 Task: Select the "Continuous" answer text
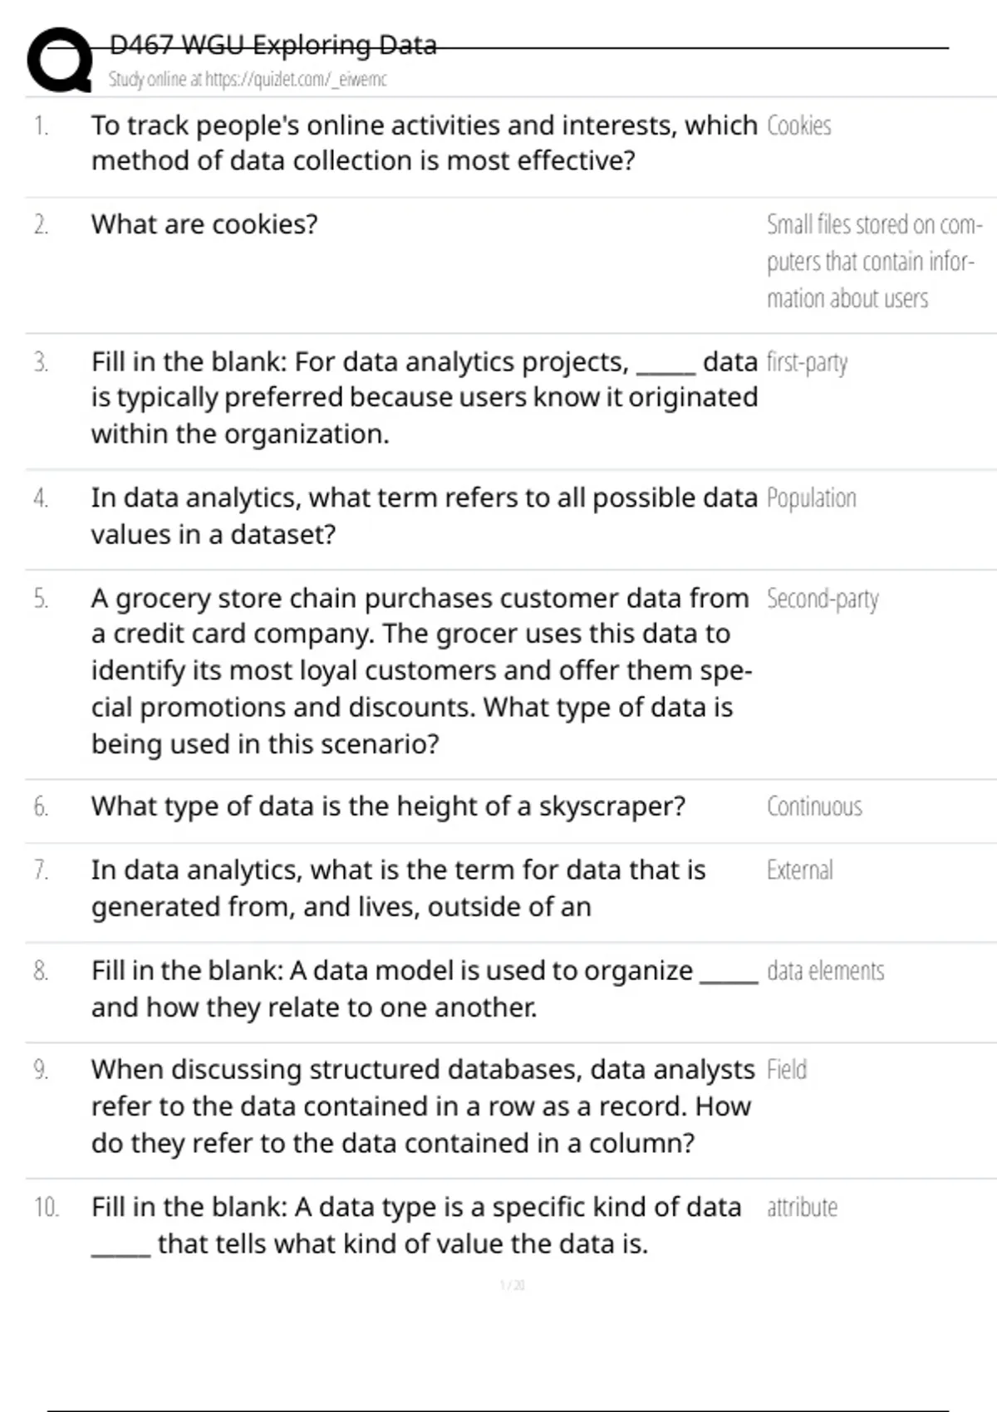814,807
